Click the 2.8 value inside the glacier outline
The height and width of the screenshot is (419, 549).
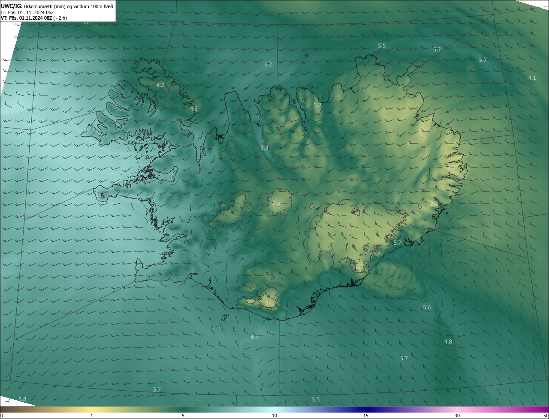[276, 202]
